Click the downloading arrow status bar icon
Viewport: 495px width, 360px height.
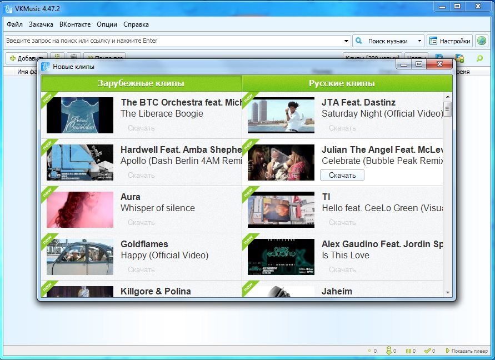point(388,351)
